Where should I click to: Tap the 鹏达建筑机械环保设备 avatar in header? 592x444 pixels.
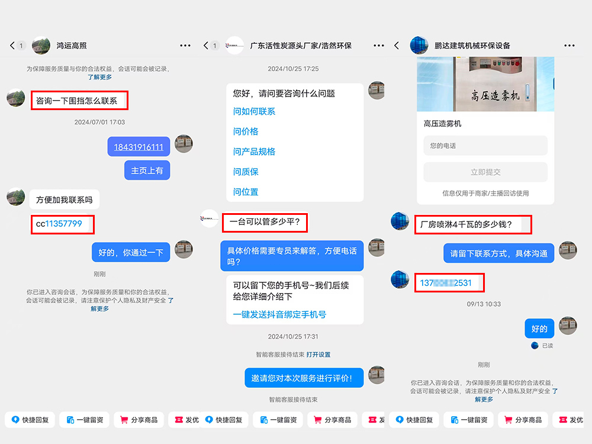click(419, 46)
